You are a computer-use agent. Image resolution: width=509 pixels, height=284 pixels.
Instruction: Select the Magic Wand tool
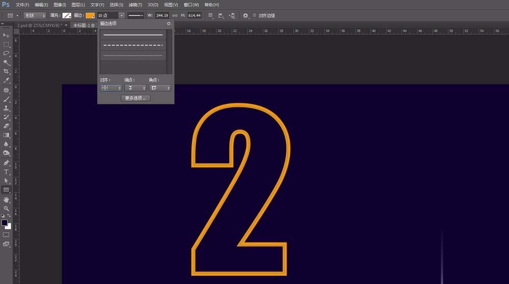6,62
